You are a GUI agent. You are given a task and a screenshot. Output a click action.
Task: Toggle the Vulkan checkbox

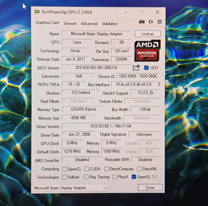(65, 177)
